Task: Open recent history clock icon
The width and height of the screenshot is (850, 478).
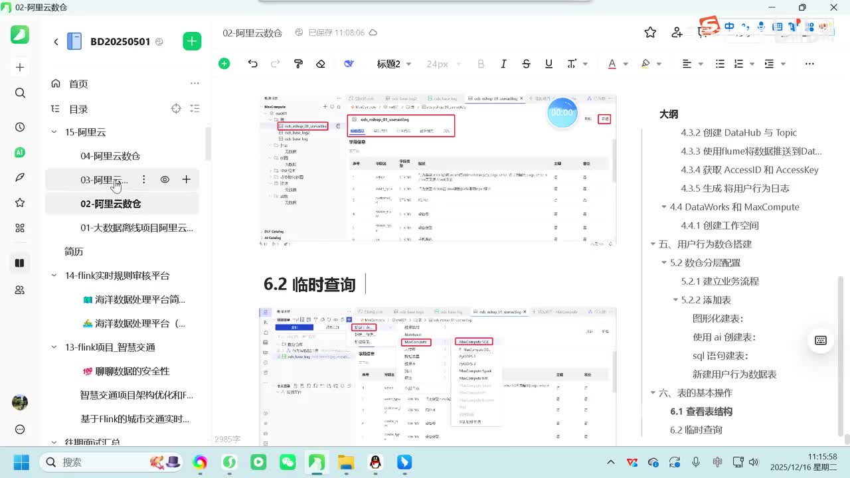Action: [x=20, y=127]
